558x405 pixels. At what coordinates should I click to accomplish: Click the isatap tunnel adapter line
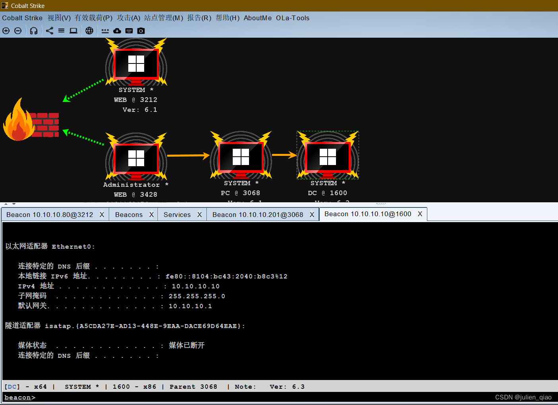(125, 326)
